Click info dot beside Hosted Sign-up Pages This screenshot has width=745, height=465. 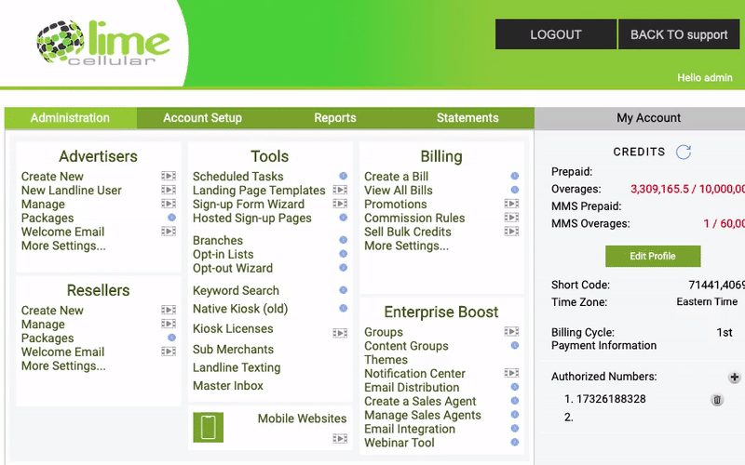[x=343, y=218]
